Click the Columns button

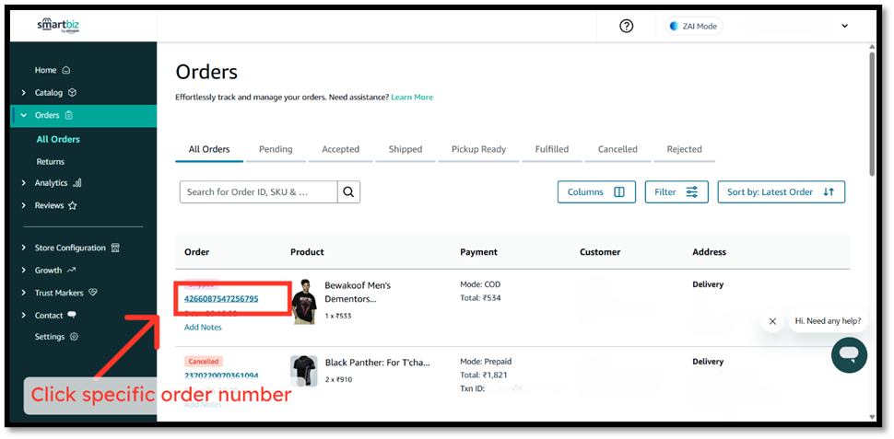click(x=595, y=192)
